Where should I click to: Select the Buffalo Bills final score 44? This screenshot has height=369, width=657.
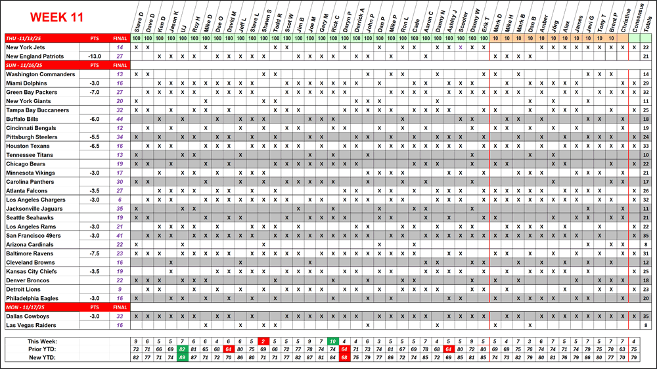(x=120, y=119)
